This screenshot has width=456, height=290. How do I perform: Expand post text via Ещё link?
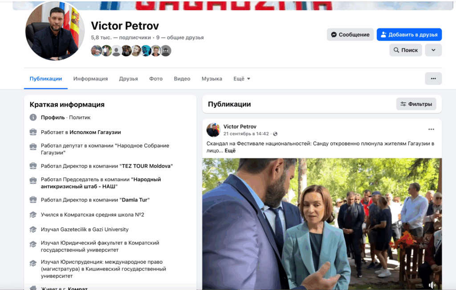tap(230, 150)
